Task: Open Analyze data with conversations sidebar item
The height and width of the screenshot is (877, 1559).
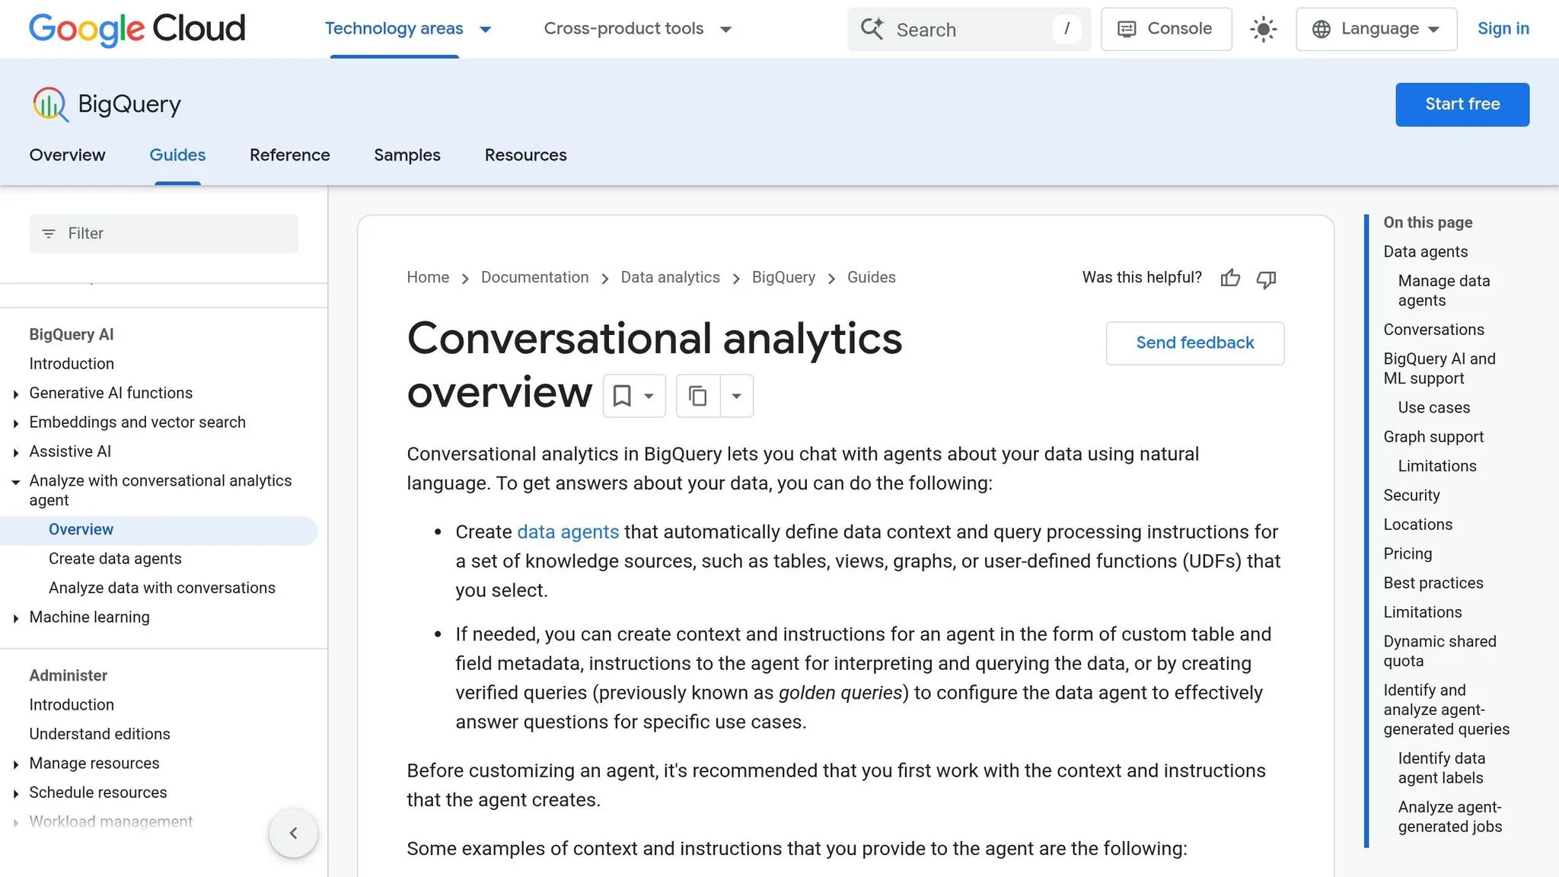Action: pos(162,588)
